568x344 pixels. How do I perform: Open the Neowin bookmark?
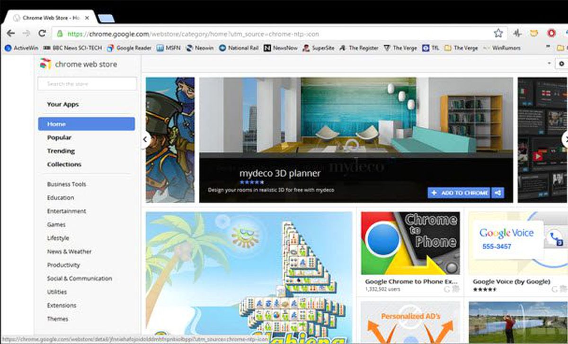point(200,48)
